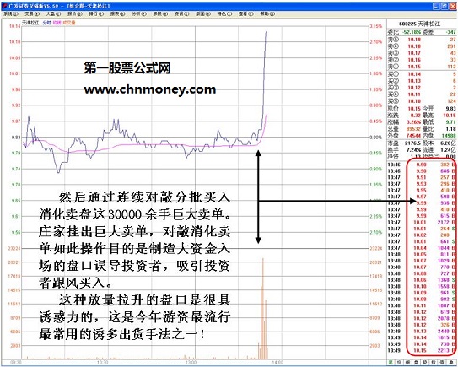Click the 9.83 baseline price axis label
Screen dimensions: 458x367
point(16,137)
